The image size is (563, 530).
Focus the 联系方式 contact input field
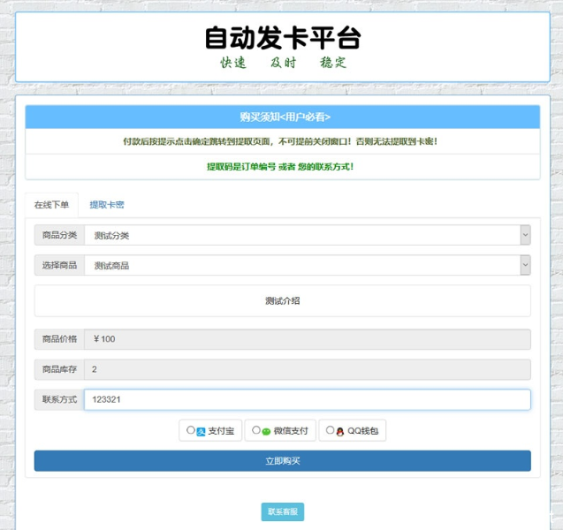pyautogui.click(x=307, y=400)
